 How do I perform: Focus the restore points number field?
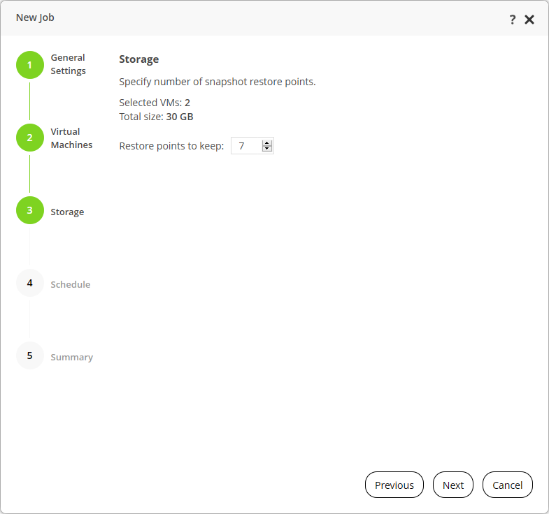(x=245, y=146)
